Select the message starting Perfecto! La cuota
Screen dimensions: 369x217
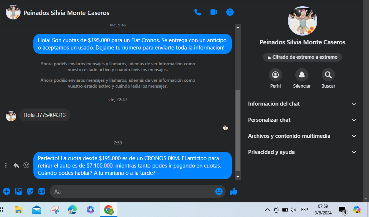click(x=132, y=166)
